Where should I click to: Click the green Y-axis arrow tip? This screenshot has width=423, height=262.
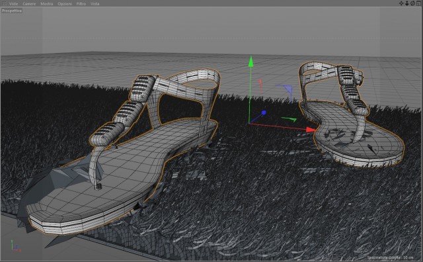[251, 62]
